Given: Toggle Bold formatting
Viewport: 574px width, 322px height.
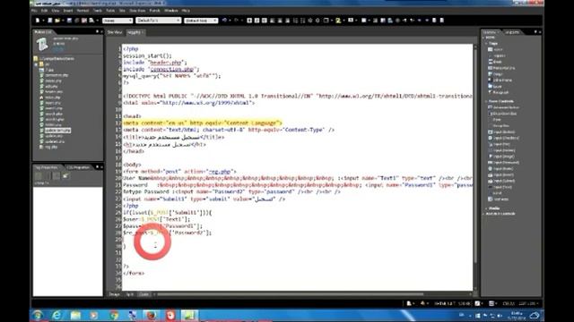Looking at the screenshot, I should (x=249, y=21).
